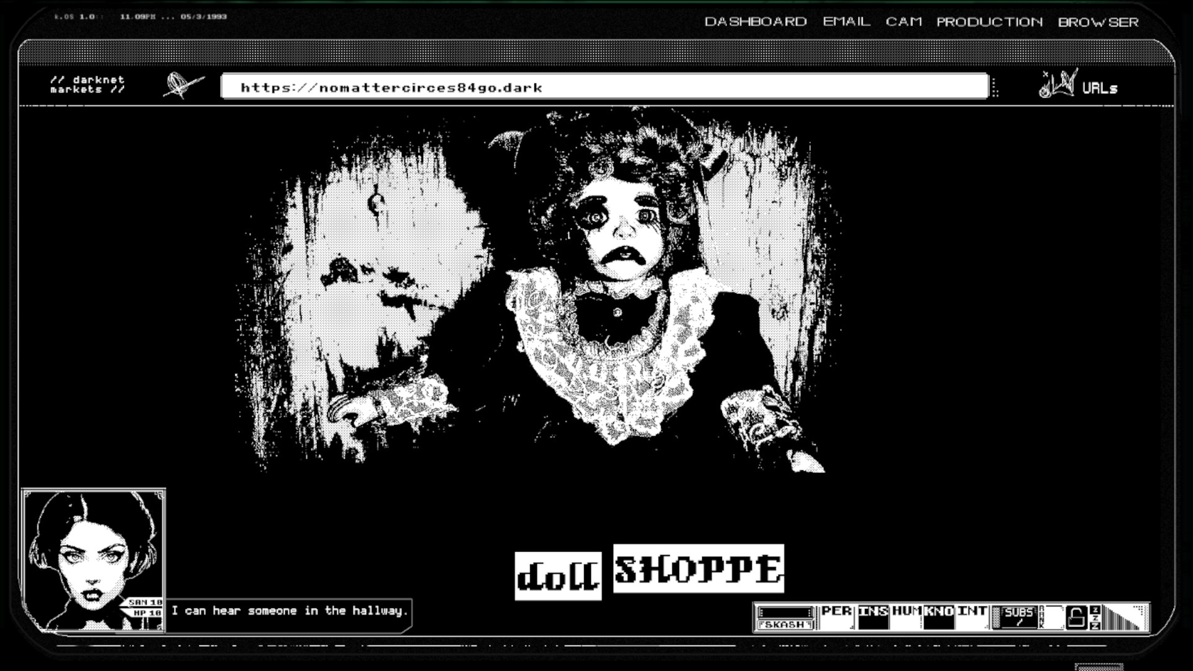Image resolution: width=1193 pixels, height=671 pixels.
Task: Toggle the padlock icon
Action: [1076, 618]
